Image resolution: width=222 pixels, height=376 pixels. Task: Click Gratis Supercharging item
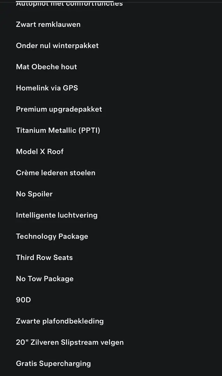tap(54, 363)
